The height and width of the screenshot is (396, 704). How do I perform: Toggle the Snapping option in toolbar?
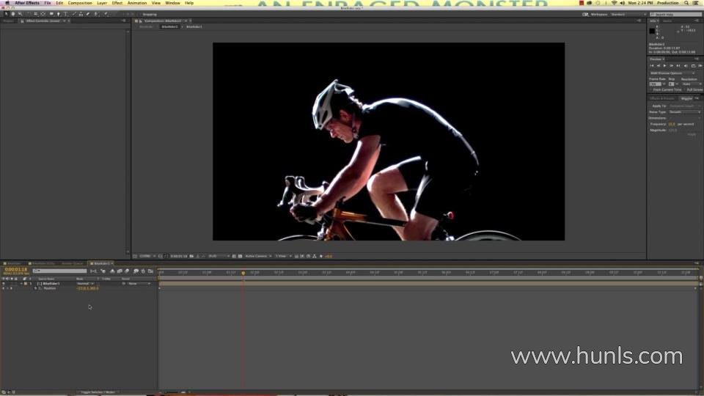pos(150,15)
